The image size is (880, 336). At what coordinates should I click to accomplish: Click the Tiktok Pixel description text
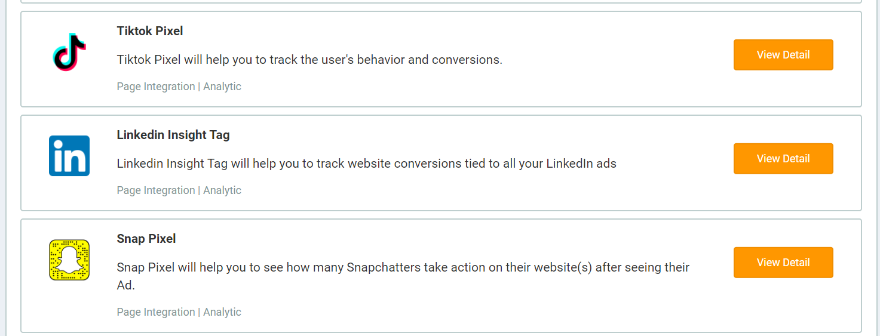tap(309, 60)
